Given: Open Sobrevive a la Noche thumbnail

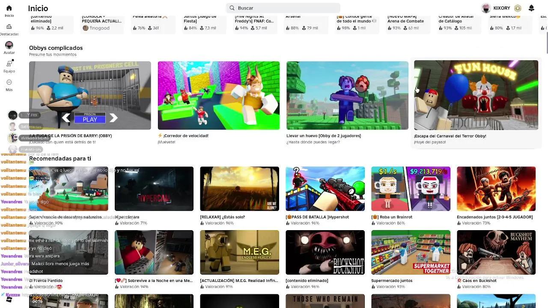Looking at the screenshot, I should click(154, 252).
